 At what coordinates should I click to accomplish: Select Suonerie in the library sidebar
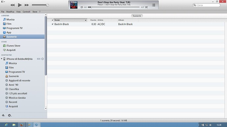click(x=22, y=37)
